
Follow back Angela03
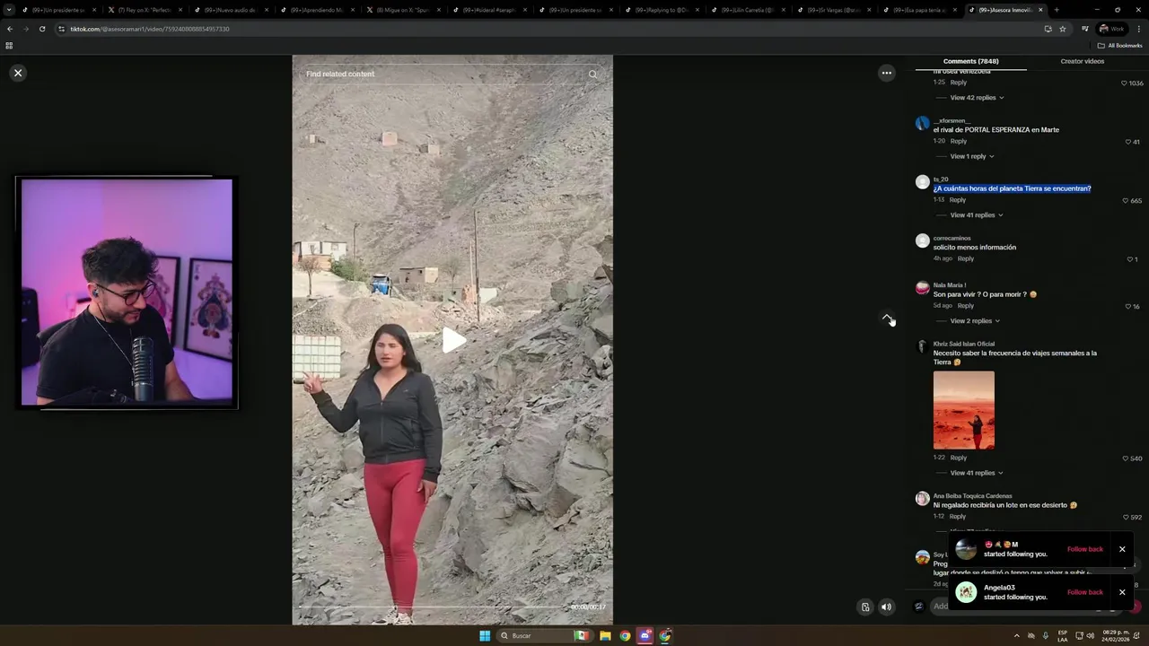[x=1084, y=592]
